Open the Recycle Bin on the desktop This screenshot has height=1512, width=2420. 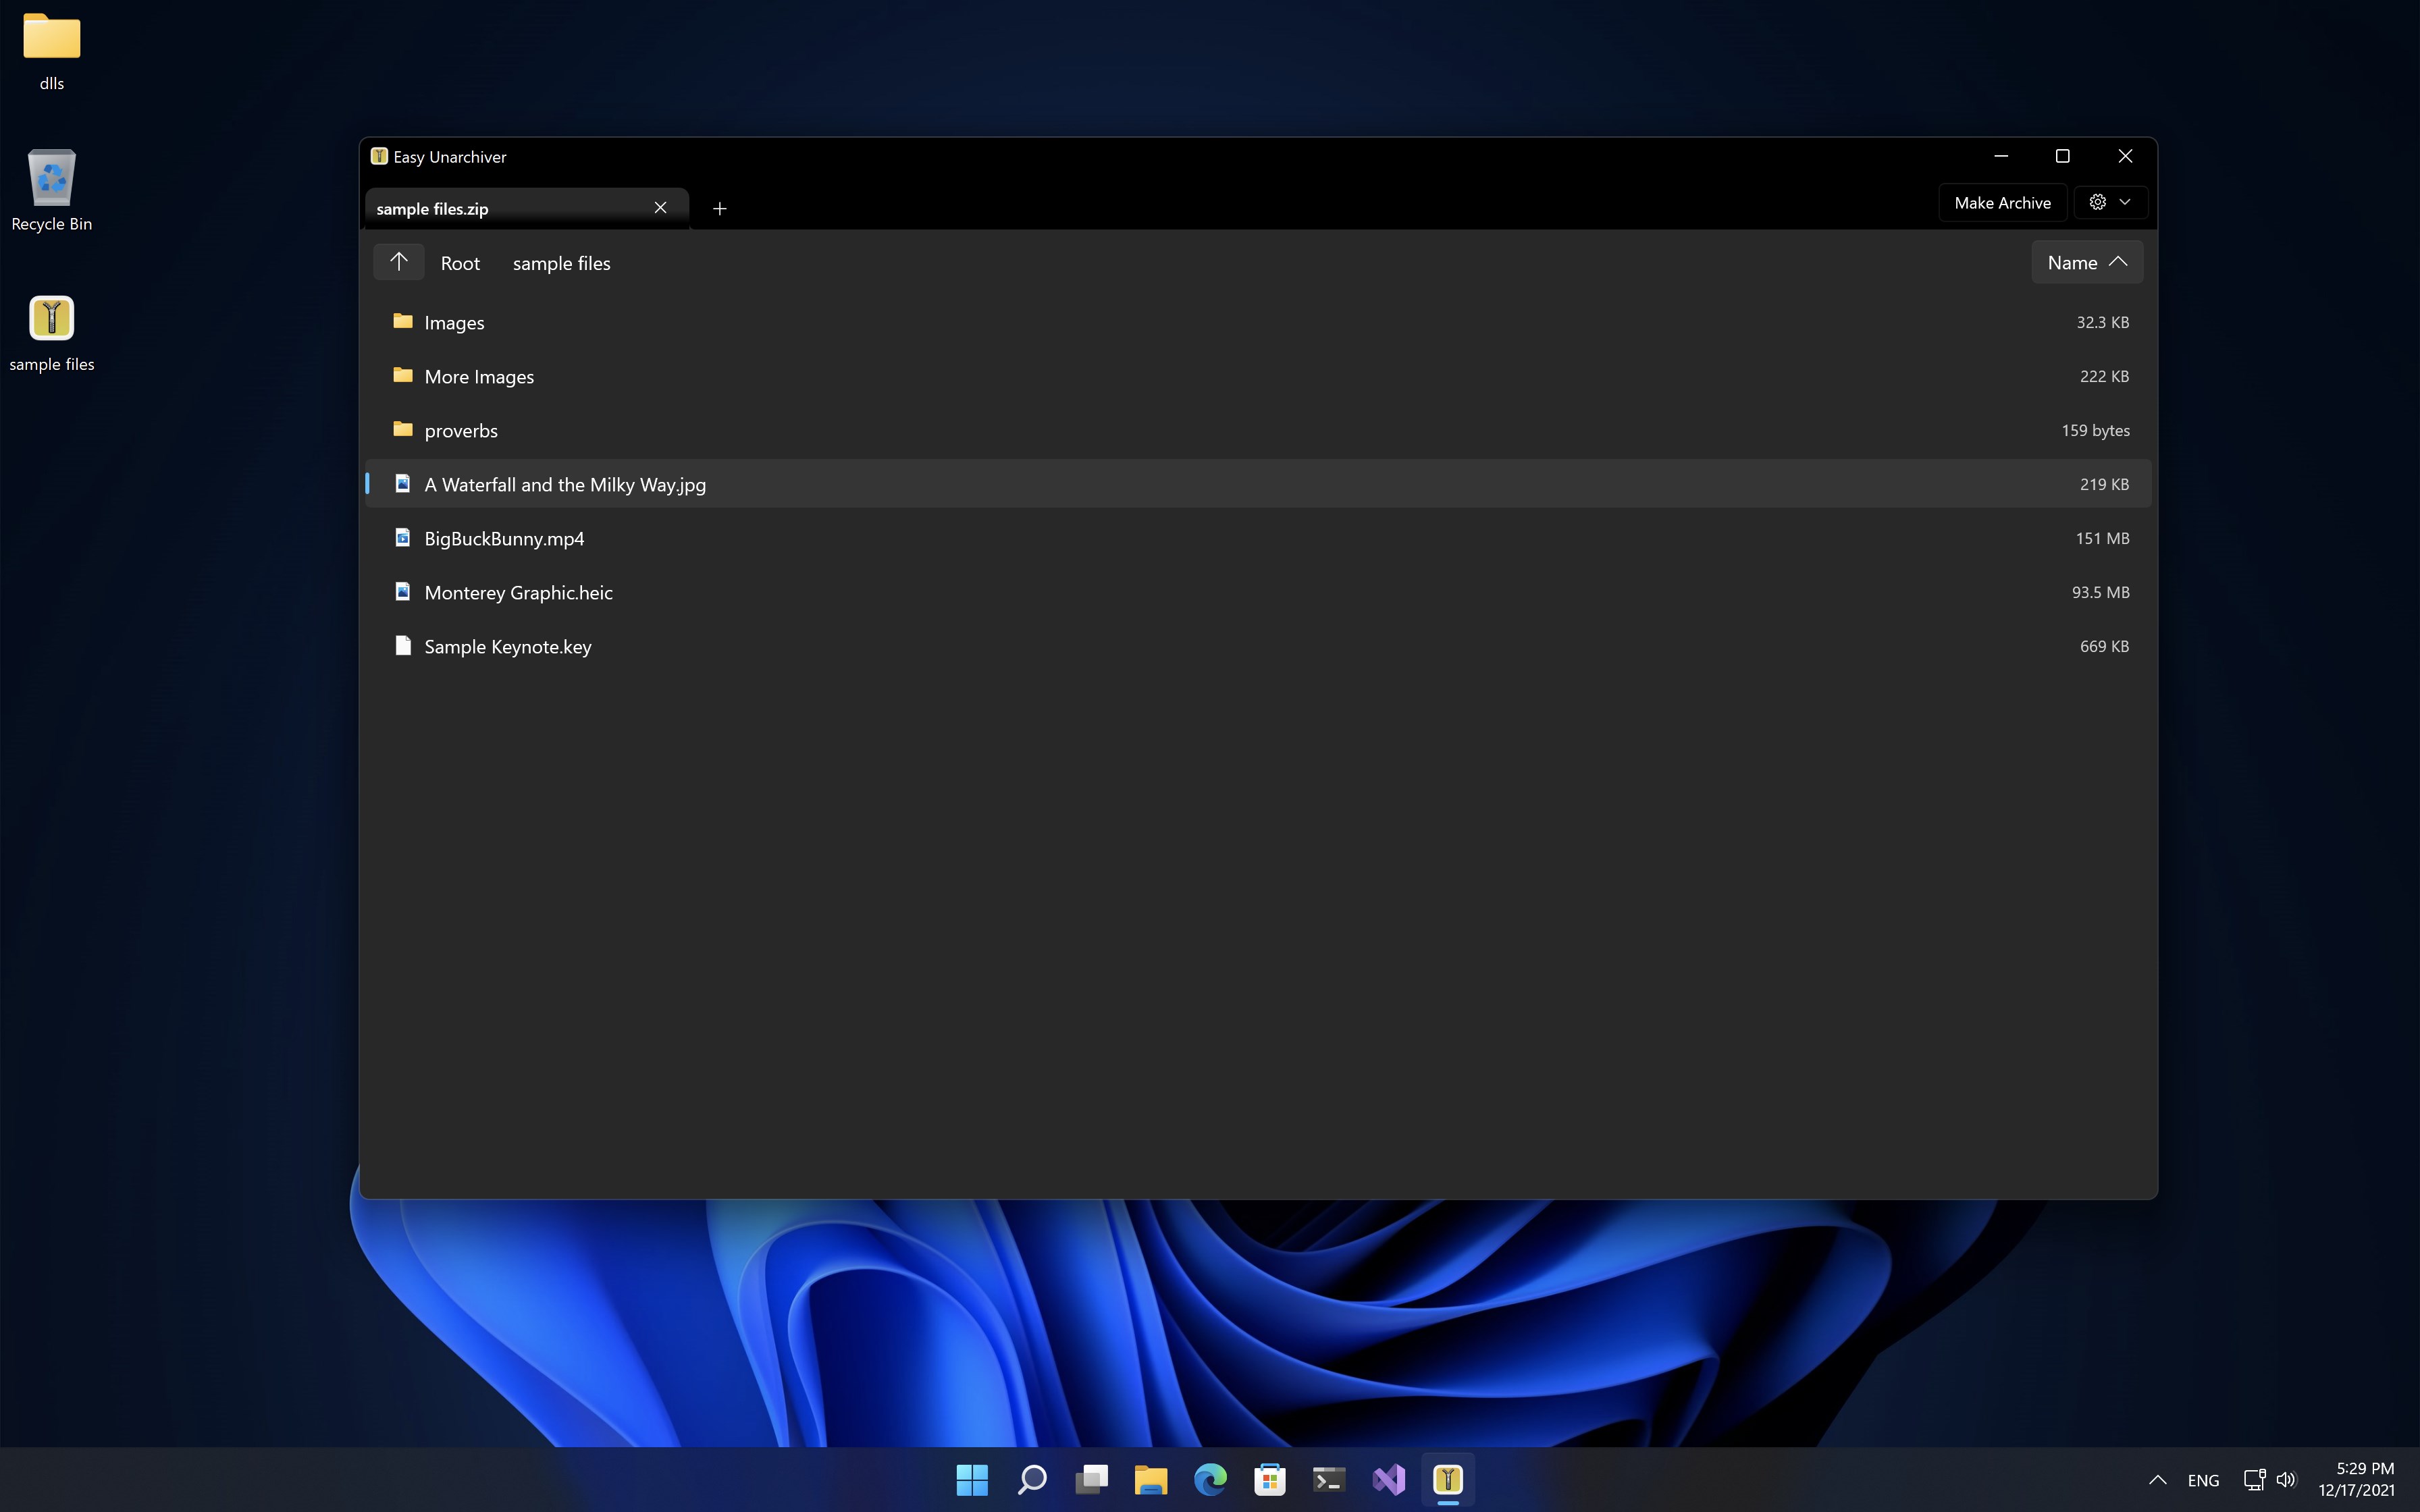point(51,180)
